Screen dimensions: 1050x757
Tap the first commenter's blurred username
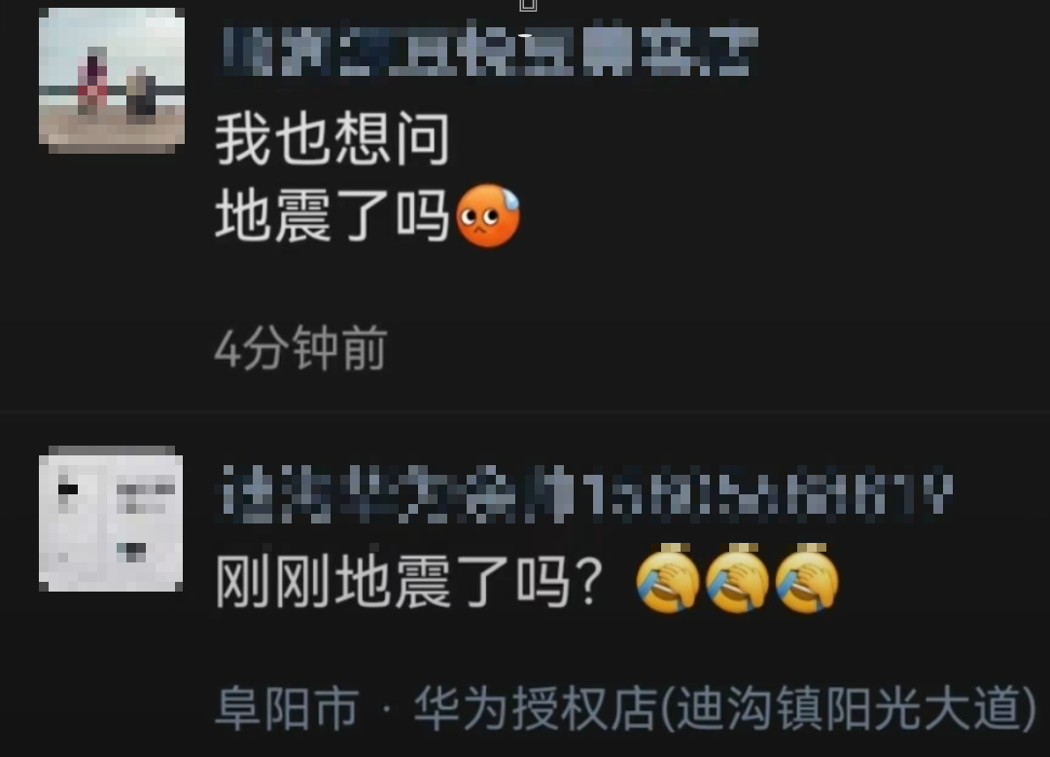click(x=490, y=49)
